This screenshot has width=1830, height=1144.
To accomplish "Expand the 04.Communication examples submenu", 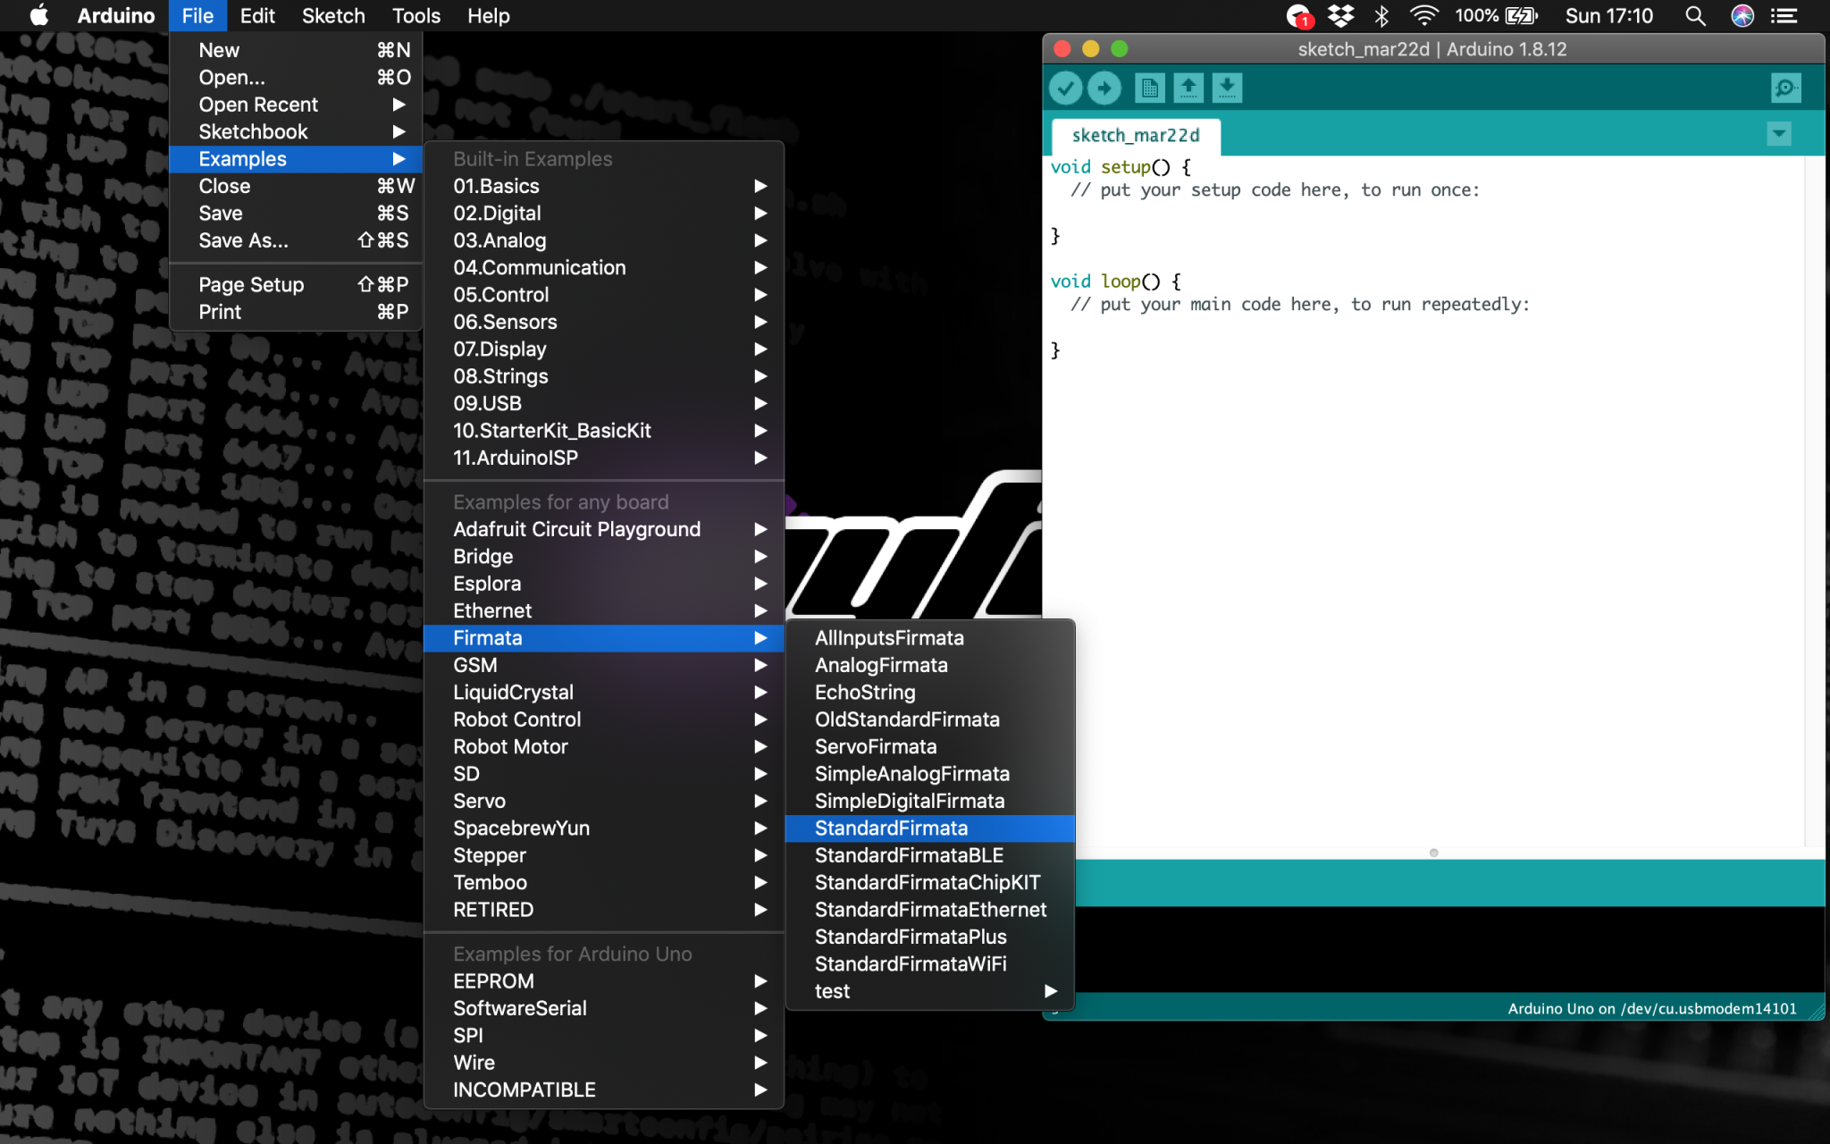I will pyautogui.click(x=540, y=267).
